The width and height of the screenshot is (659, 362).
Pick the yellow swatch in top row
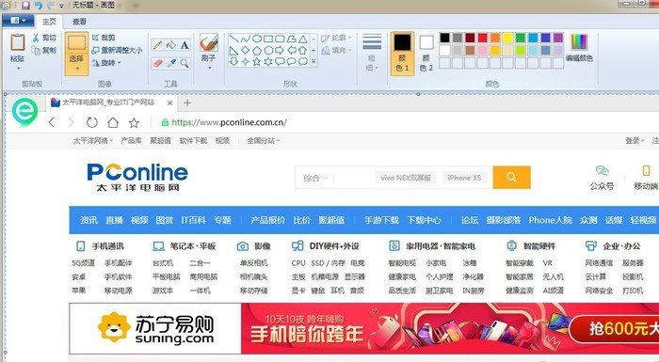coord(507,38)
